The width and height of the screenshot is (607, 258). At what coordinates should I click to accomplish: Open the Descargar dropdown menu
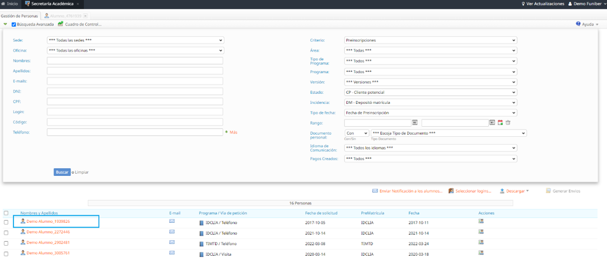pos(515,191)
